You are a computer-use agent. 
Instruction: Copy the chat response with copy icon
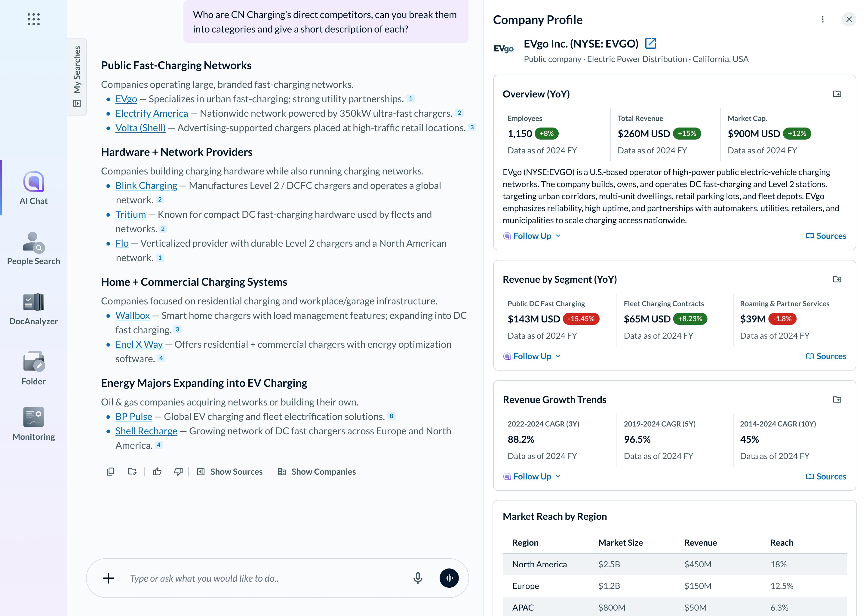click(110, 472)
